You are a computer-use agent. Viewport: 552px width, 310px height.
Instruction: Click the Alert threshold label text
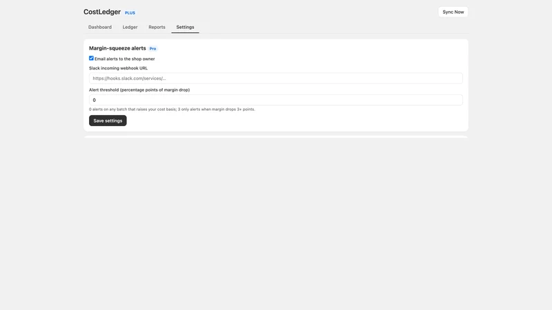[139, 90]
